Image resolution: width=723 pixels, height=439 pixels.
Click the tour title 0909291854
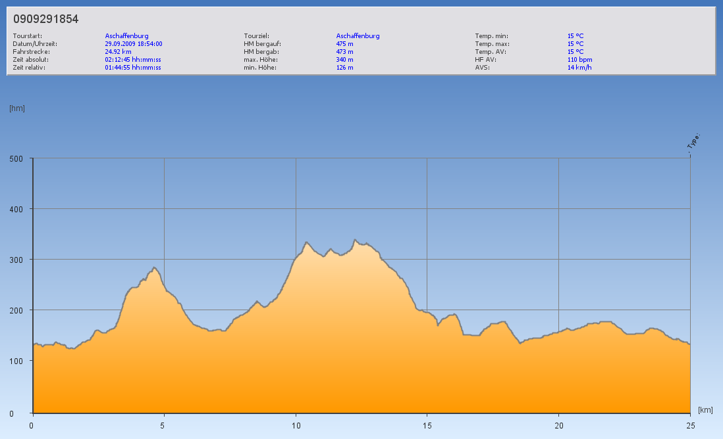[x=45, y=19]
